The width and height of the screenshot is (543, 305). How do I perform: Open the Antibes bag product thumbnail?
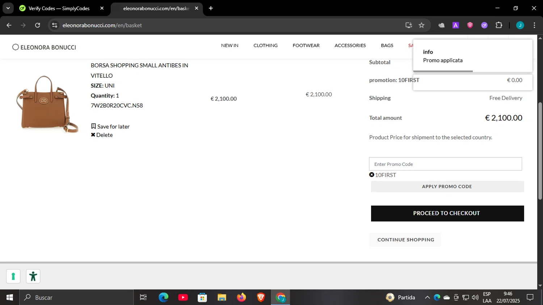47,104
